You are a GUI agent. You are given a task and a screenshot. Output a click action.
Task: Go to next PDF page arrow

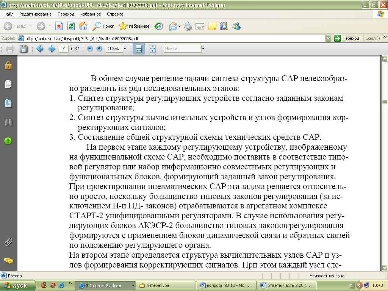tap(52, 49)
